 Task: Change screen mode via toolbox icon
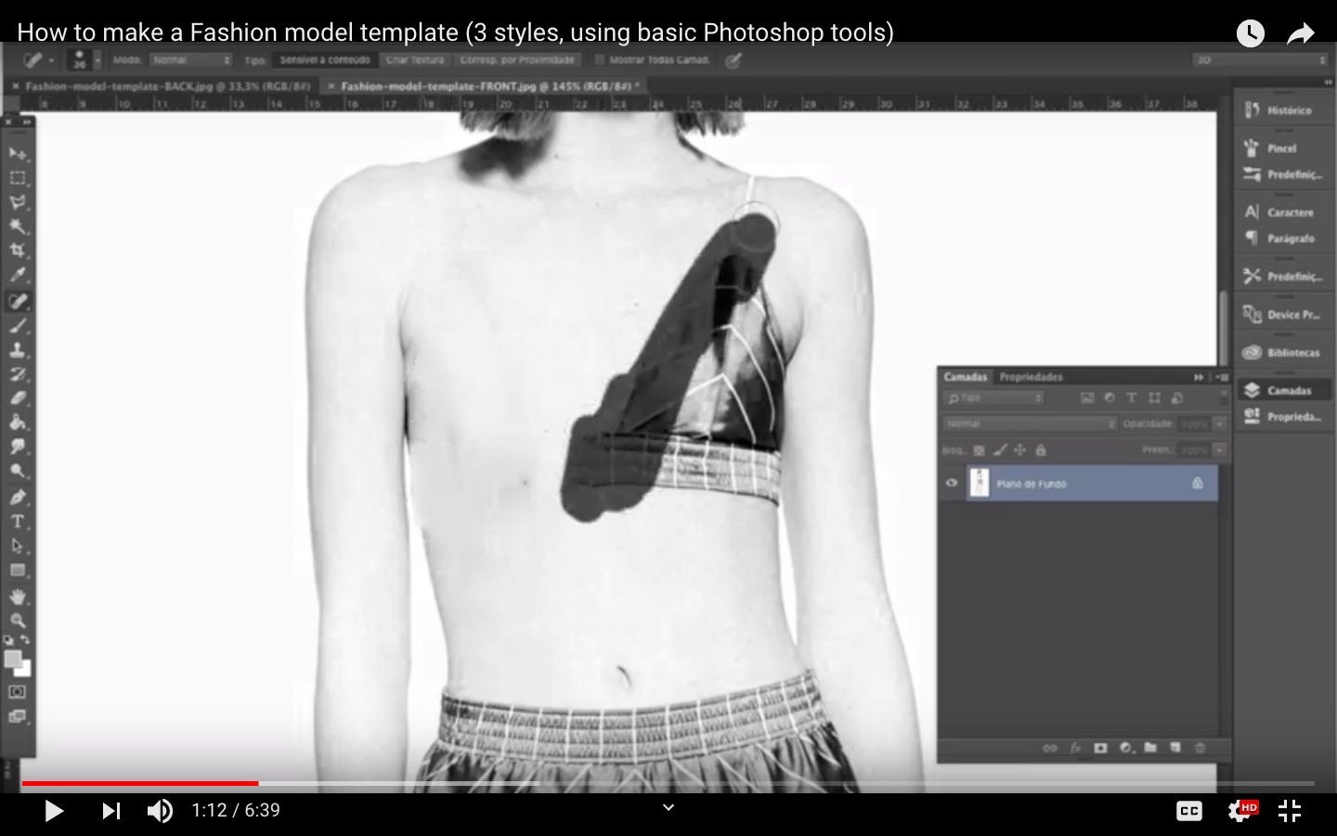pyautogui.click(x=18, y=716)
